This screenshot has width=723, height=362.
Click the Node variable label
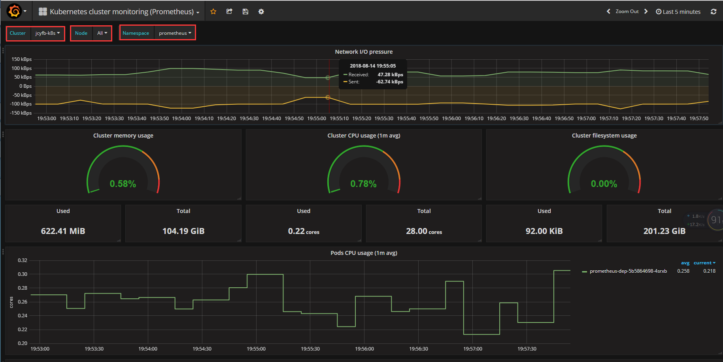tap(81, 33)
